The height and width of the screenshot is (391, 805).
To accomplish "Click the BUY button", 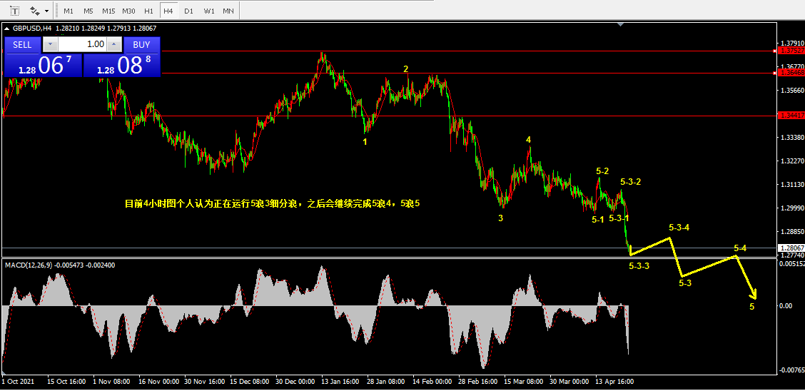I will [x=142, y=45].
